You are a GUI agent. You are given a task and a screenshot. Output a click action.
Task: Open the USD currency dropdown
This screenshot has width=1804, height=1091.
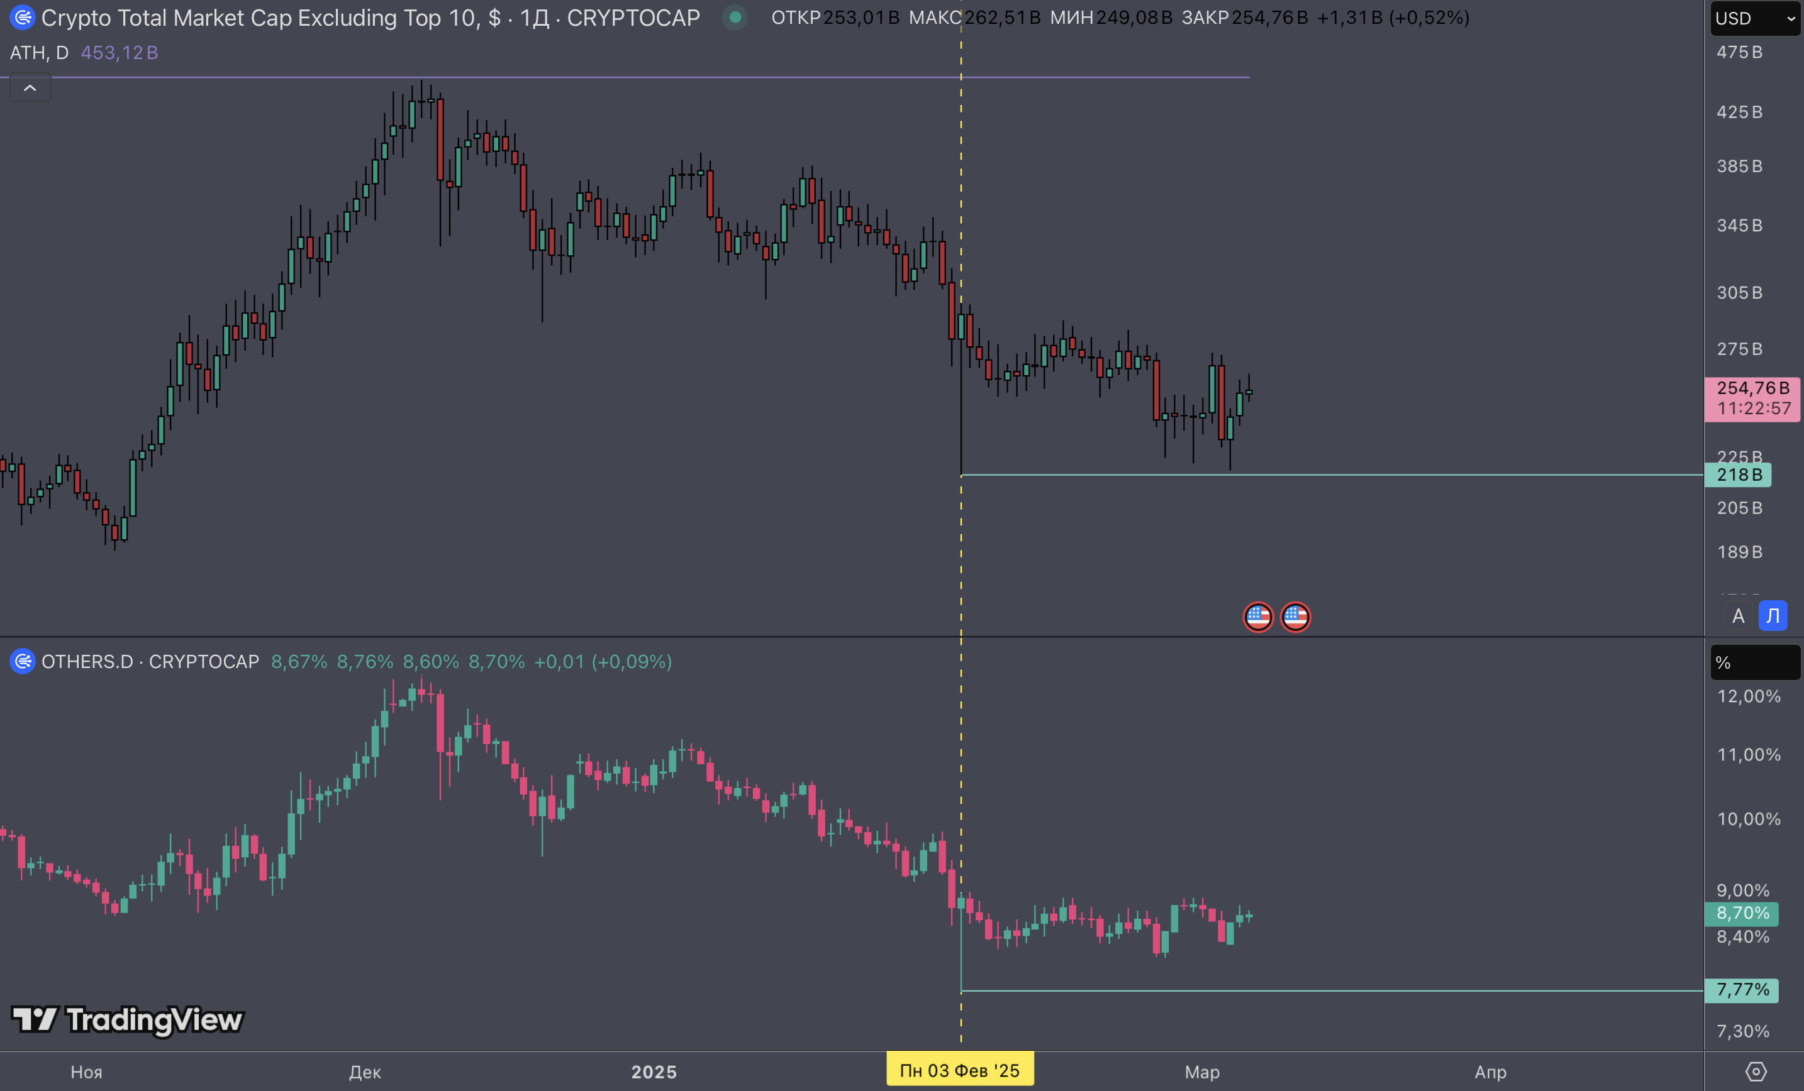(x=1755, y=18)
